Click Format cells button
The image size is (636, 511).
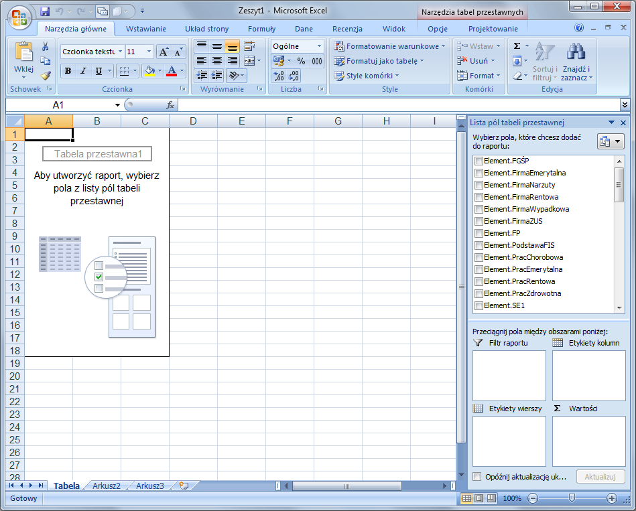pos(479,76)
